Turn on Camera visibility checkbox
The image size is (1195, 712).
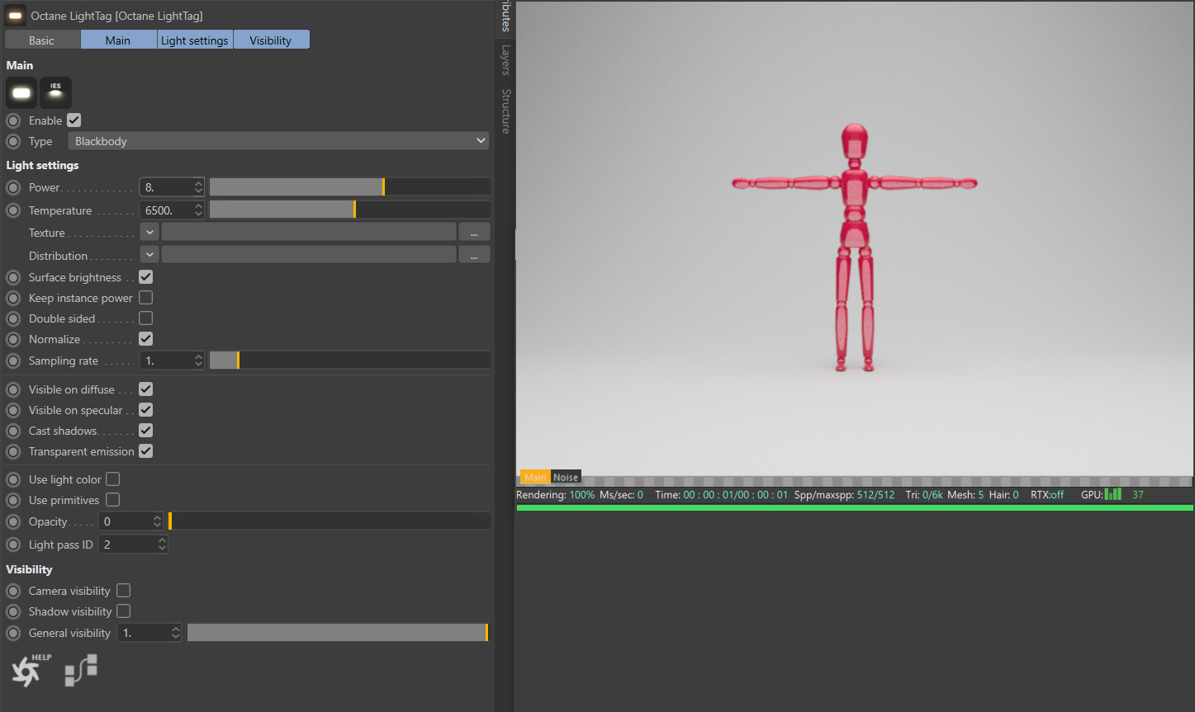(124, 591)
